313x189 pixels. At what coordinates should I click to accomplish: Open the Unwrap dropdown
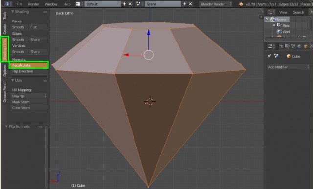pyautogui.click(x=29, y=96)
